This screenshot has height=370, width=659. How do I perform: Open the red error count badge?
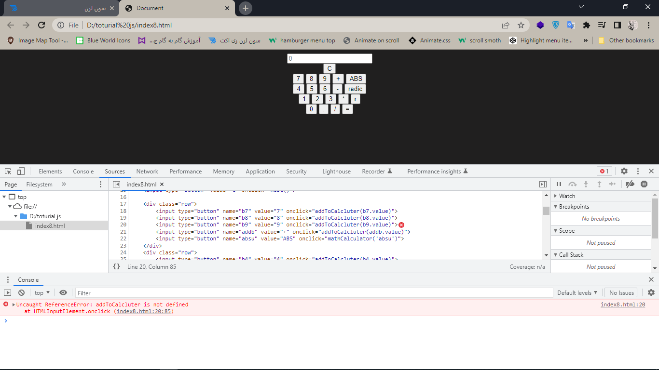[604, 171]
